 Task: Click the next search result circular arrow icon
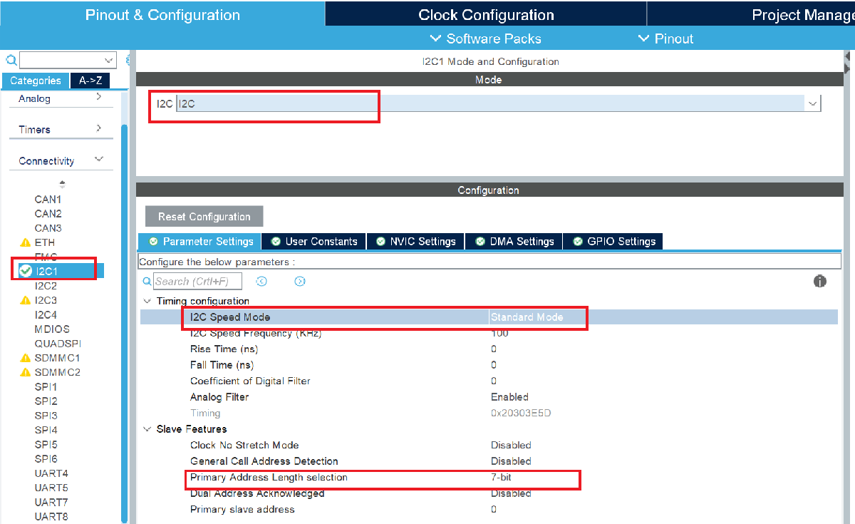click(x=300, y=281)
